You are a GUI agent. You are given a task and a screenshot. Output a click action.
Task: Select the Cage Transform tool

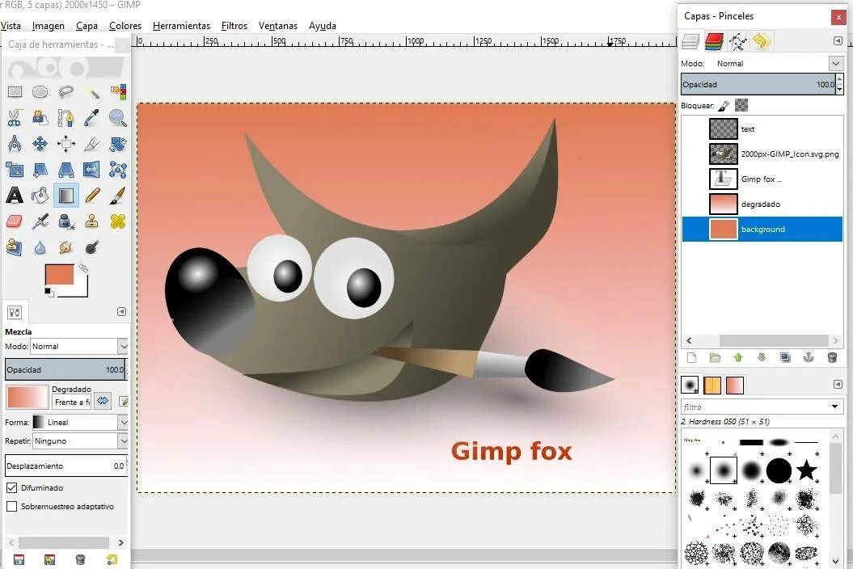pos(118,170)
